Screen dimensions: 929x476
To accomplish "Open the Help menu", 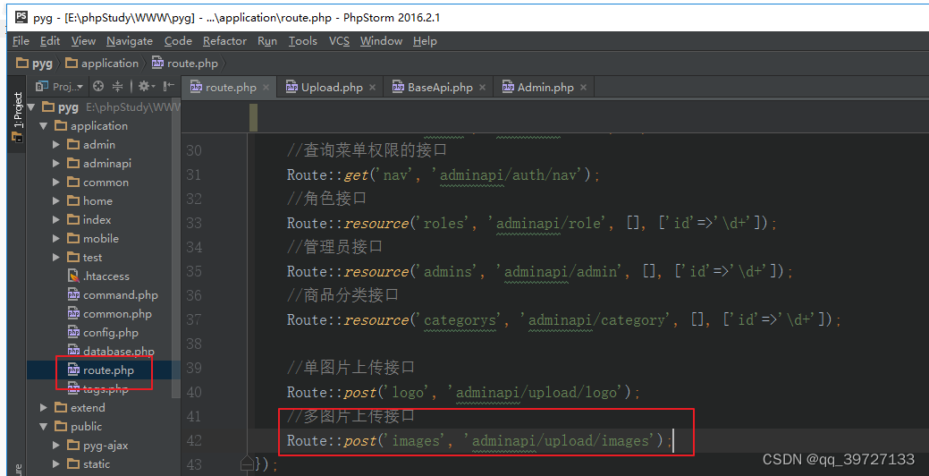I will coord(425,41).
